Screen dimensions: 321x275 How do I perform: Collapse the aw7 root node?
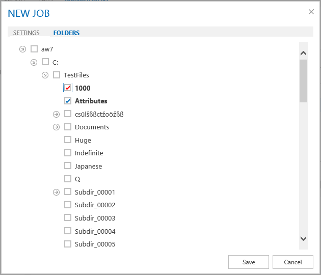(22, 49)
